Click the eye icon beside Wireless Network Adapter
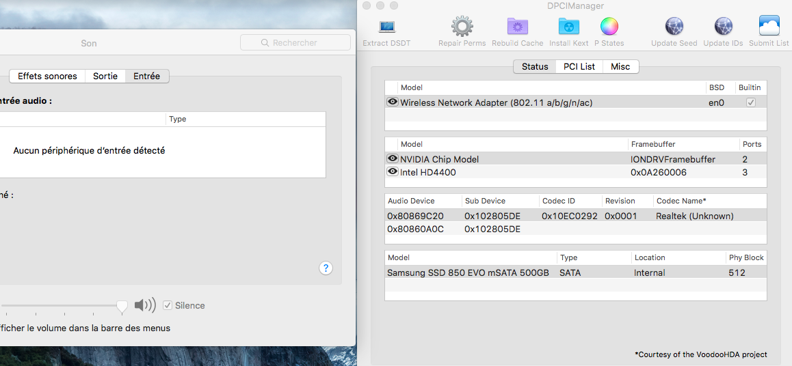The width and height of the screenshot is (792, 366). coord(393,102)
